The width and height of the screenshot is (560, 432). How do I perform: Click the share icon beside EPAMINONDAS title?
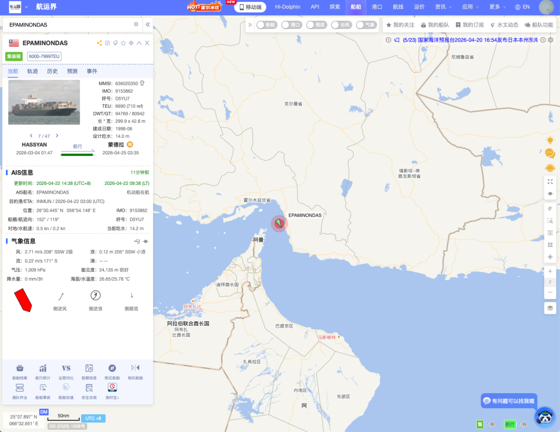99,43
